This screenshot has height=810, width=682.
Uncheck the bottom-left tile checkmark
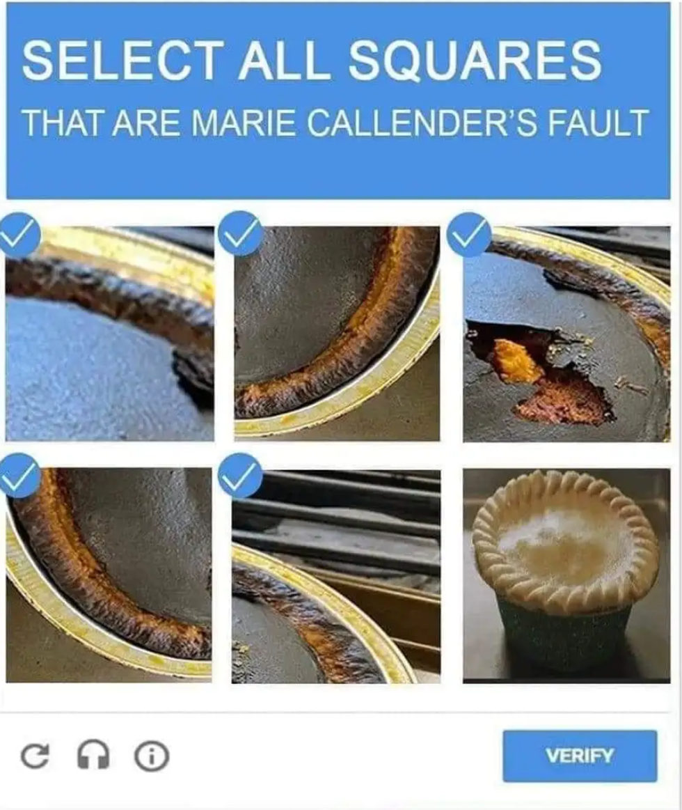18,475
